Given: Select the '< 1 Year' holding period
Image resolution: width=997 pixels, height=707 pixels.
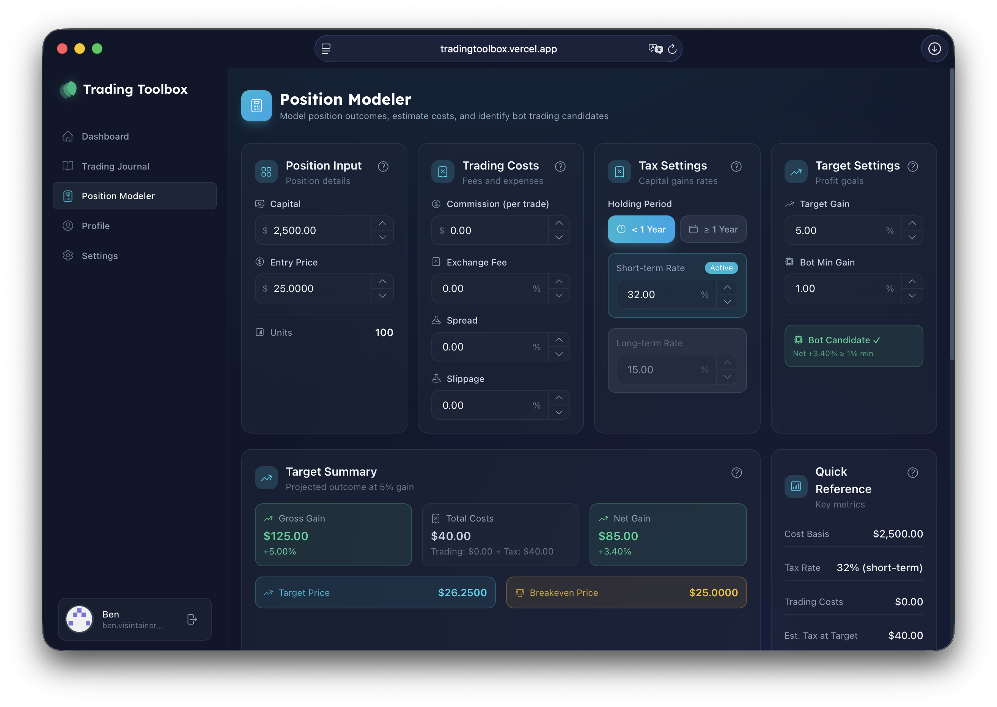Looking at the screenshot, I should (x=641, y=229).
